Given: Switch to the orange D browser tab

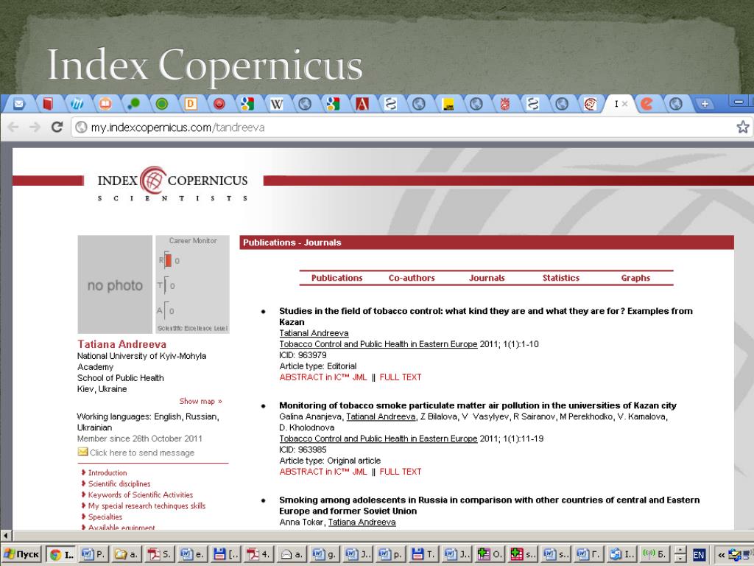Looking at the screenshot, I should coord(191,104).
